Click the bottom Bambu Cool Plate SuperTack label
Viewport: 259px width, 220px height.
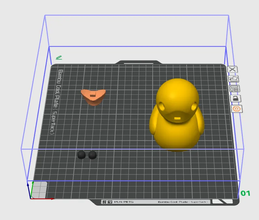tap(183, 202)
